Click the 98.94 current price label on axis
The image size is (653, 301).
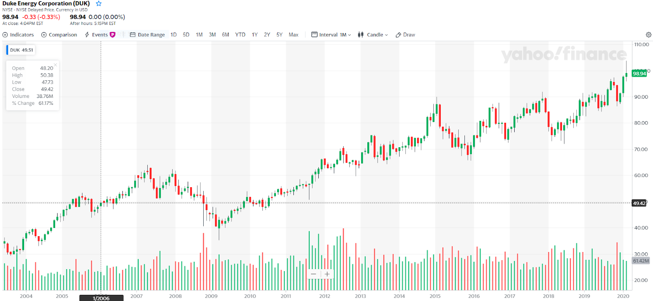point(639,73)
